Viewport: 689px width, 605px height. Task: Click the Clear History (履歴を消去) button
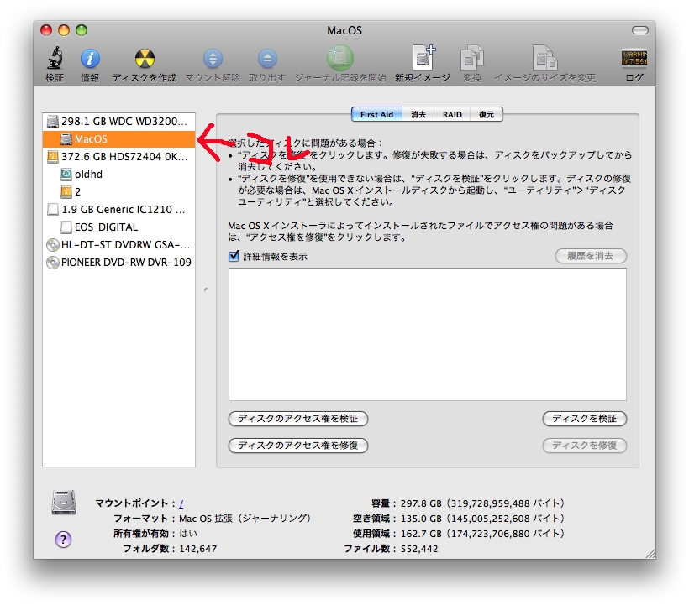(591, 256)
